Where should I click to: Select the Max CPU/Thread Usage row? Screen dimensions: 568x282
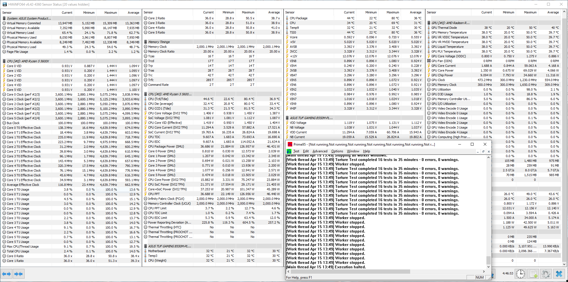pyautogui.click(x=71, y=247)
